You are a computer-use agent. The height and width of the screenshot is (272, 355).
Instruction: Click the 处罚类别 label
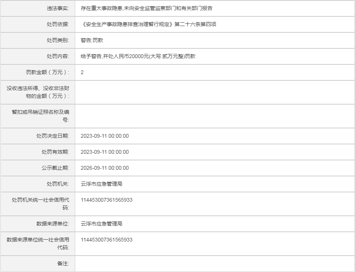point(58,40)
